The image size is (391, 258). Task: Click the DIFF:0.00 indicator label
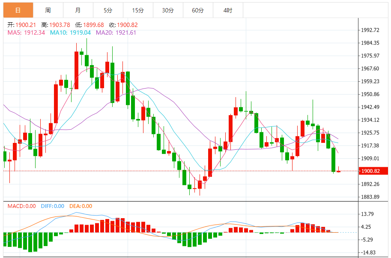pyautogui.click(x=53, y=206)
